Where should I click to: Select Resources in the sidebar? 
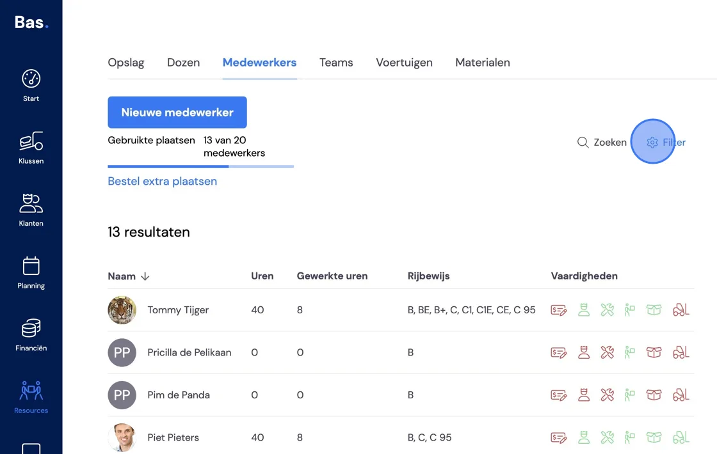[31, 397]
